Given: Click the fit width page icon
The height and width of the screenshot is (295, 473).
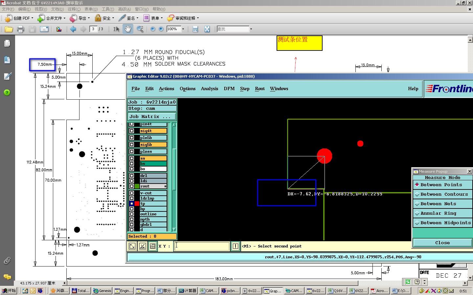Looking at the screenshot, I should coord(195,29).
